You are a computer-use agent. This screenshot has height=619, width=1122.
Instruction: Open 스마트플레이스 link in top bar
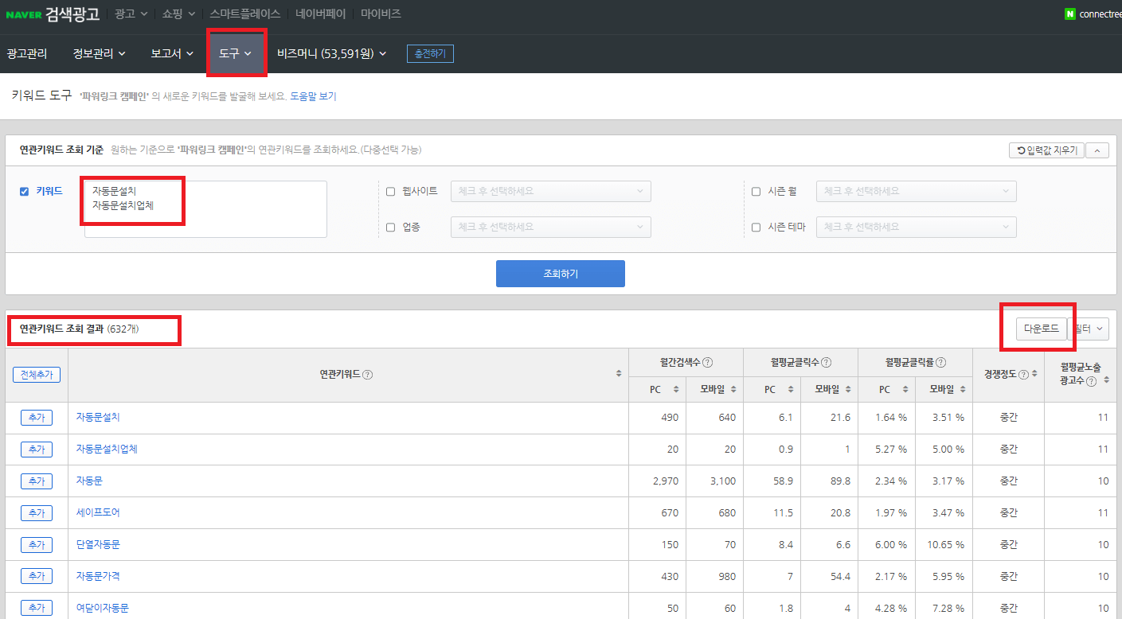point(245,14)
